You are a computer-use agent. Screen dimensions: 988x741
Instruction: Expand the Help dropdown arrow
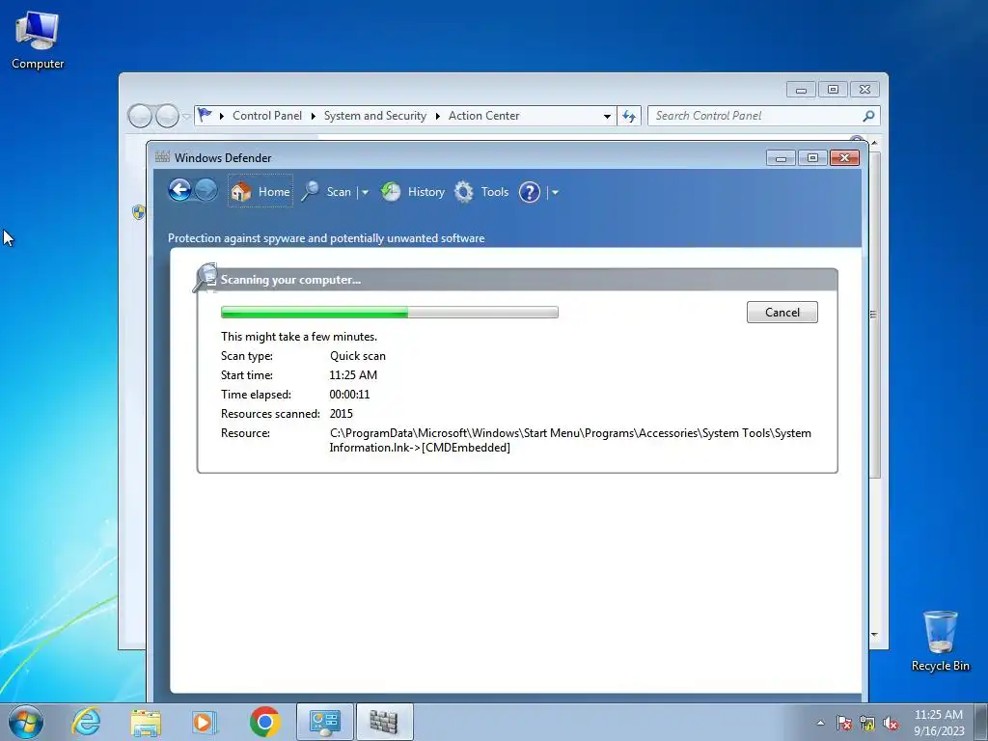(555, 192)
